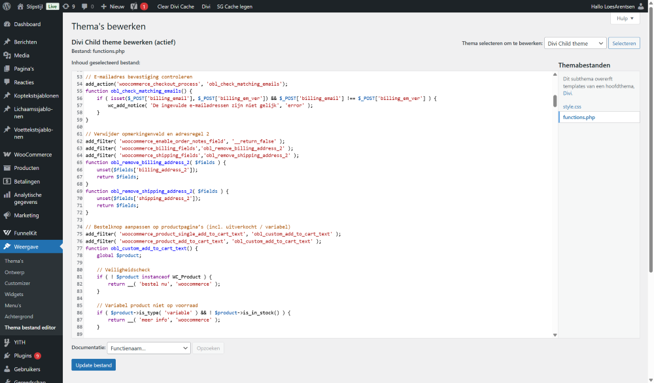
Task: Click the code editor scroll down arrow
Action: 555,335
